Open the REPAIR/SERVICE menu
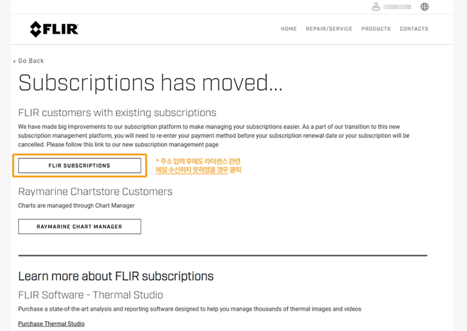The image size is (467, 331). 329,29
